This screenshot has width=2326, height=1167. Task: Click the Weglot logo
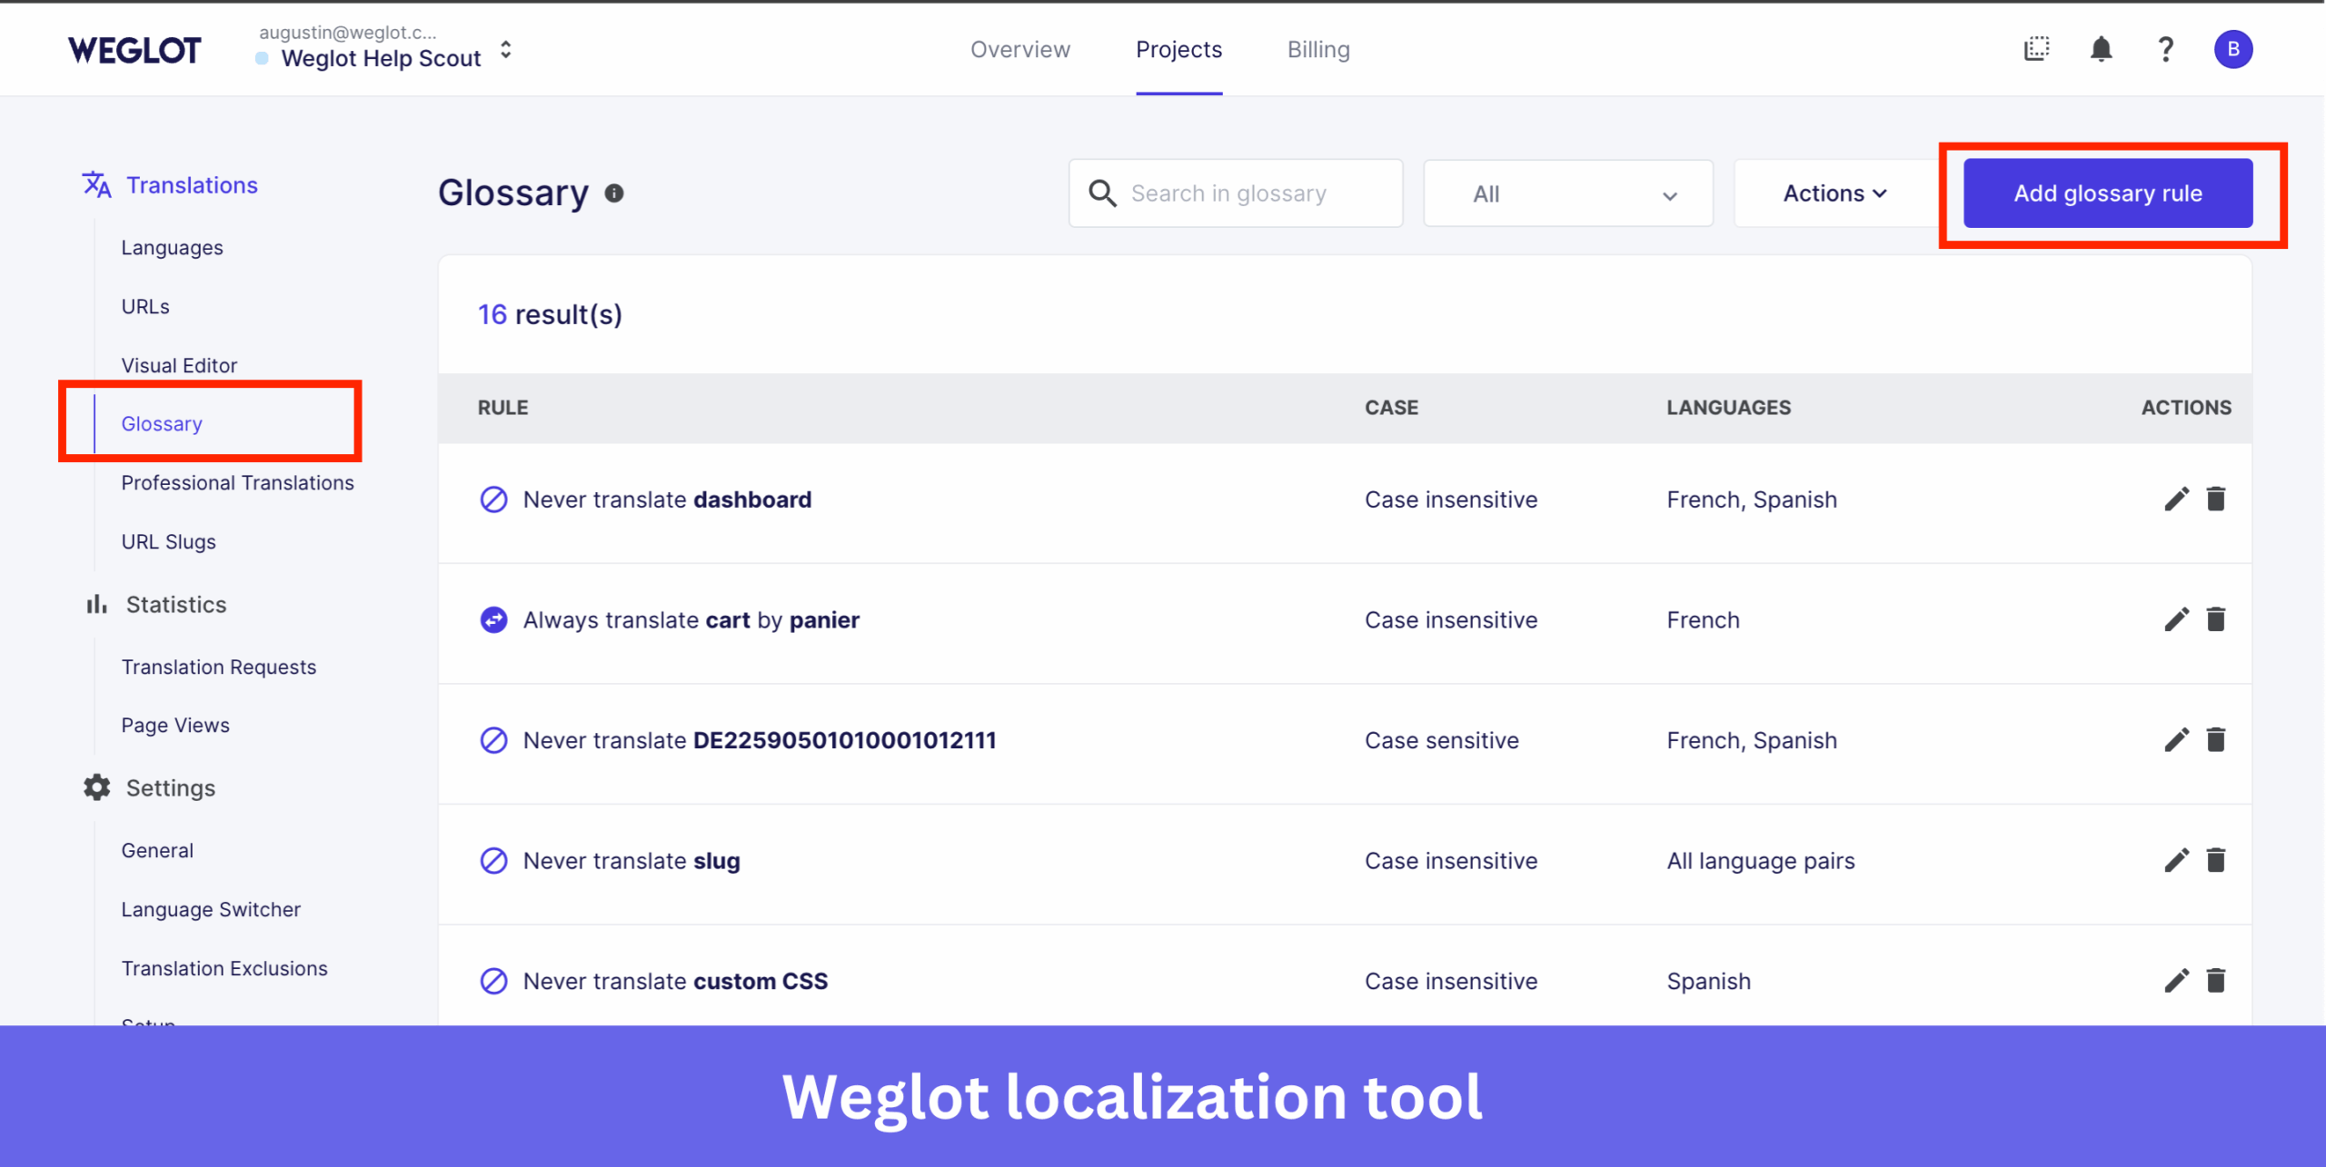click(x=134, y=50)
